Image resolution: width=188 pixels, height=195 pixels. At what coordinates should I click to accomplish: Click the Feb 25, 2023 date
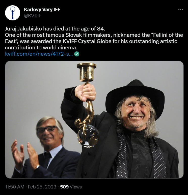tap(42, 187)
